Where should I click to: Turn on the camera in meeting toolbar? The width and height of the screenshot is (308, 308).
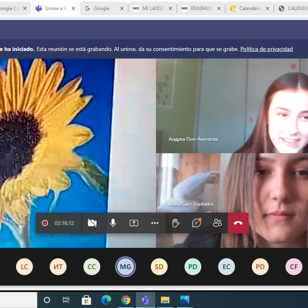point(92,223)
